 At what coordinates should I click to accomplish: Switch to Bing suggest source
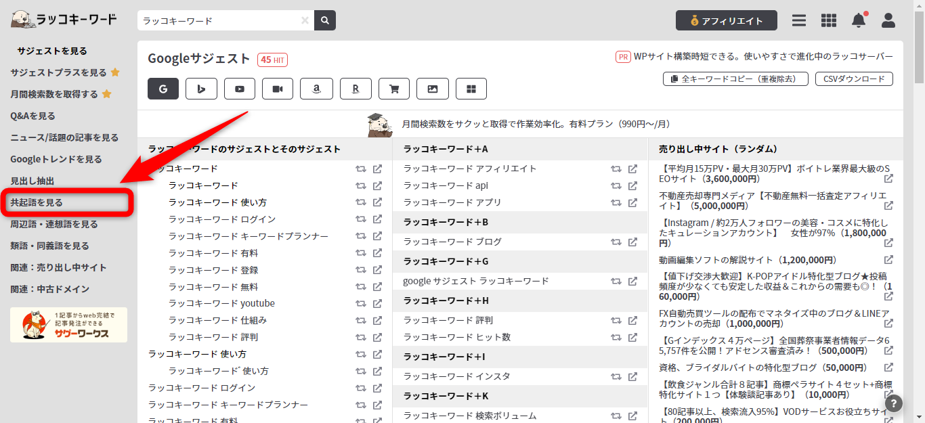pyautogui.click(x=201, y=89)
